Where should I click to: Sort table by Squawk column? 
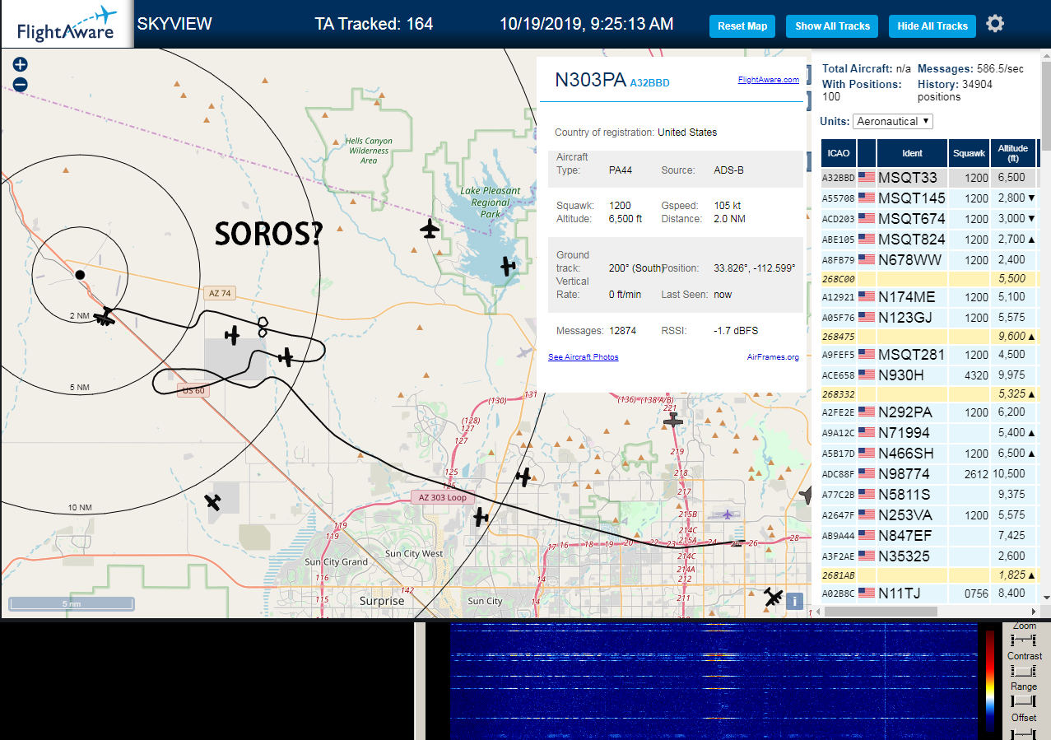(969, 153)
